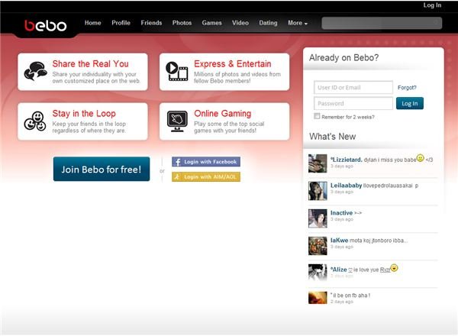Open the avatar next to 'il be on fb aha'
Image resolution: width=458 pixels, height=336 pixels.
(x=318, y=298)
